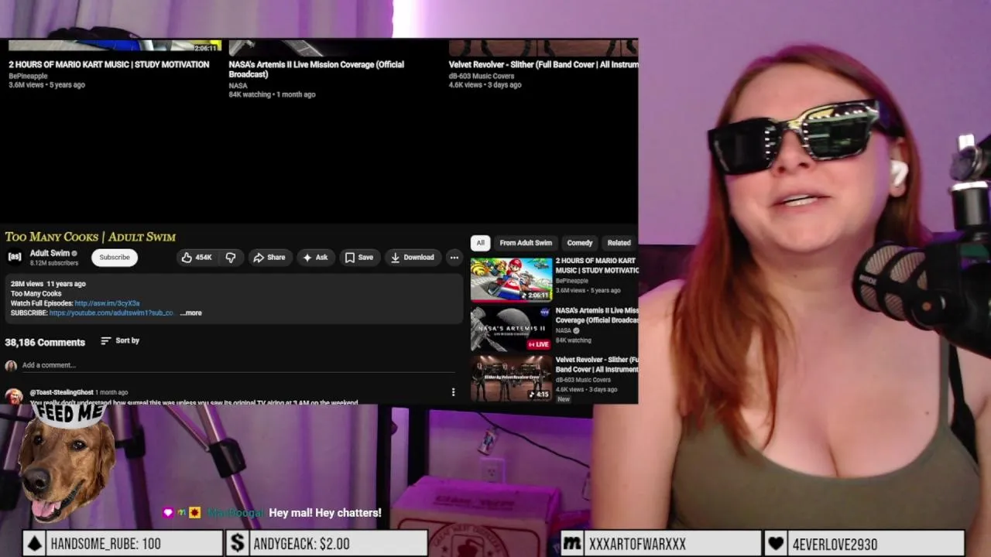
Task: Open the Ask assistant button
Action: (315, 258)
